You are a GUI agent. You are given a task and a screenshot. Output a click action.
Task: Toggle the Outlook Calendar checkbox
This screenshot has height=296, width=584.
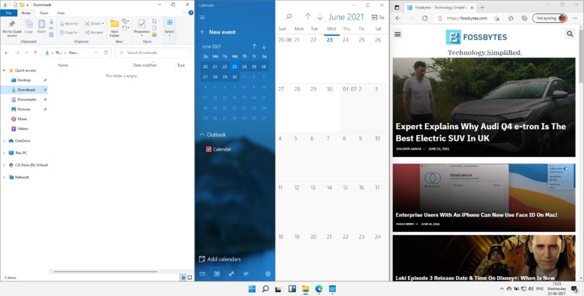tap(209, 149)
